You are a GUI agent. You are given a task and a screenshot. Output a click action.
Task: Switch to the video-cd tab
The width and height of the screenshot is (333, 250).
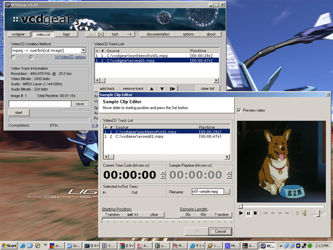tap(43, 34)
